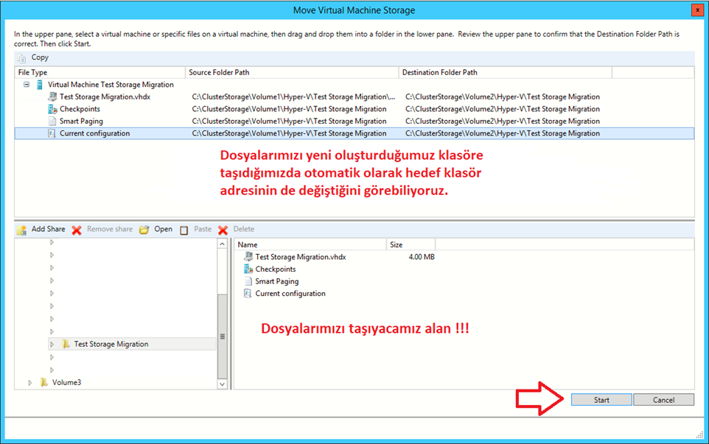This screenshot has width=709, height=444.
Task: Select the Checkpoints row in upper pane
Action: coord(354,109)
